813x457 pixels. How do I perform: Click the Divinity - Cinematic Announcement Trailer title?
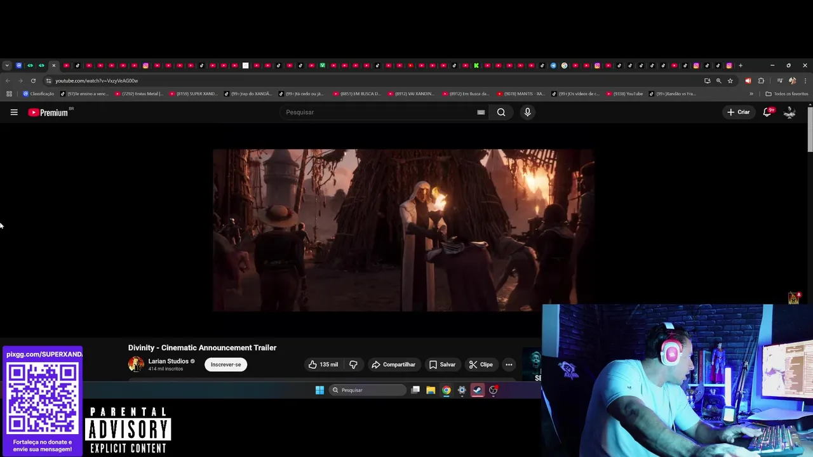[202, 348]
